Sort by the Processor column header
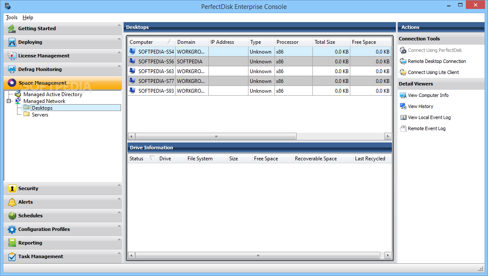 294,42
